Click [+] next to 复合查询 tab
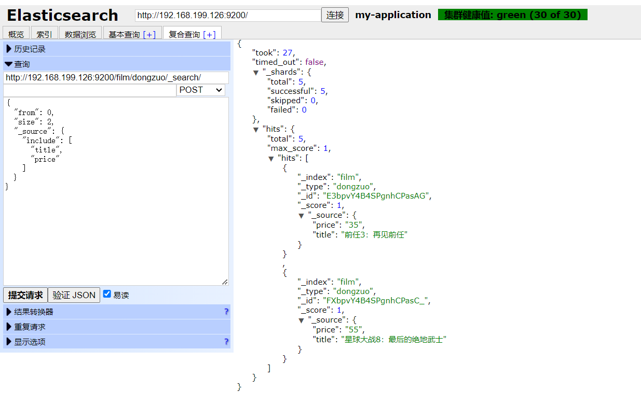The image size is (641, 420). 210,35
